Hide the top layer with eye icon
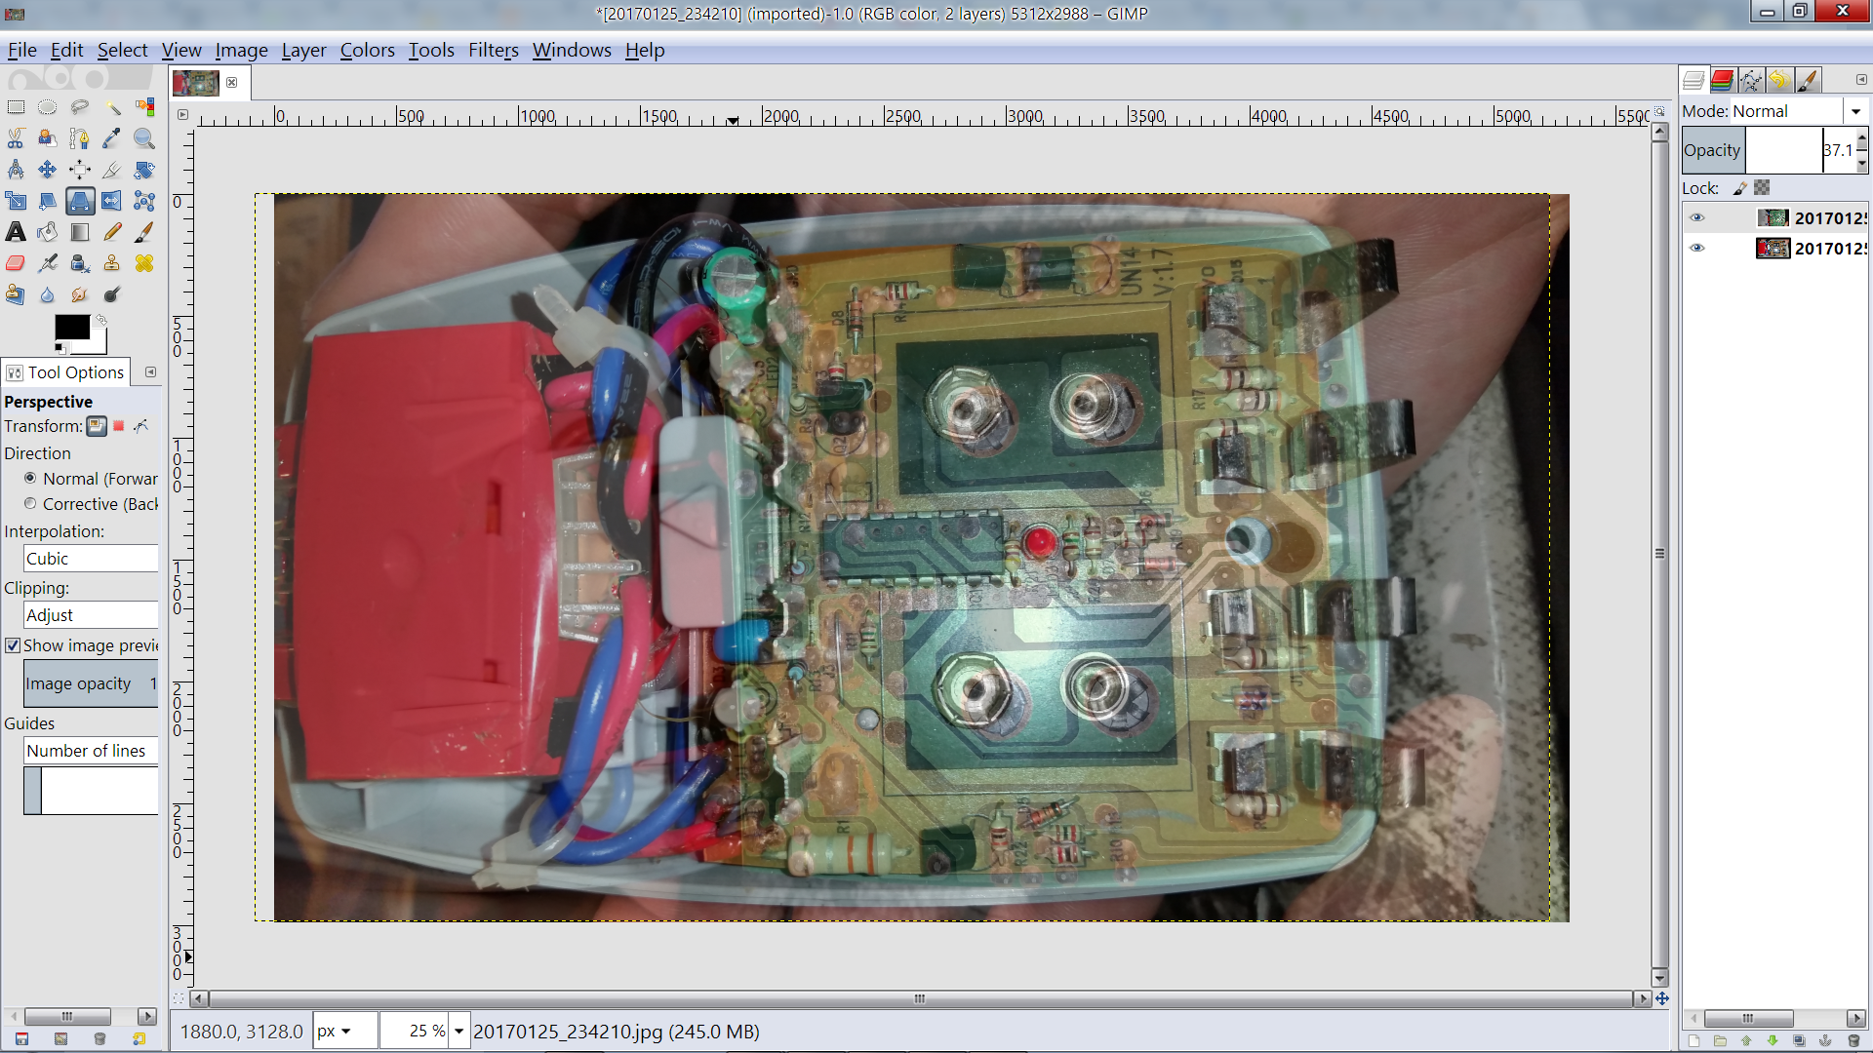Screen dimensions: 1873x1053 click(1697, 217)
